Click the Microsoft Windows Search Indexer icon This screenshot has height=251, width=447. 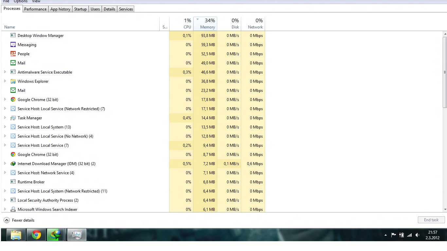click(x=13, y=209)
